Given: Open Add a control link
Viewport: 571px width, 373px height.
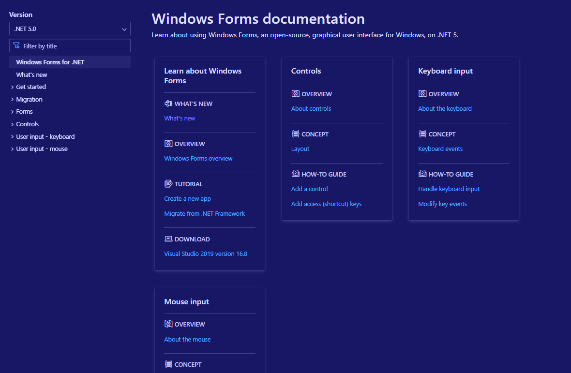Looking at the screenshot, I should [310, 189].
